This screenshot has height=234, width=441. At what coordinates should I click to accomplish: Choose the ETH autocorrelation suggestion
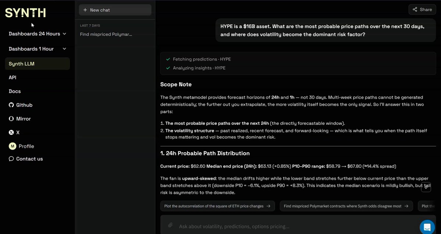(x=217, y=206)
